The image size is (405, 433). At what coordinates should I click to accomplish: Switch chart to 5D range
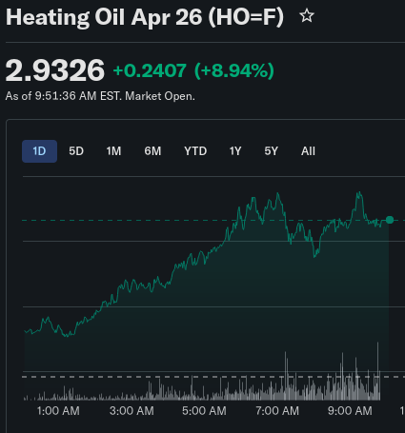76,151
